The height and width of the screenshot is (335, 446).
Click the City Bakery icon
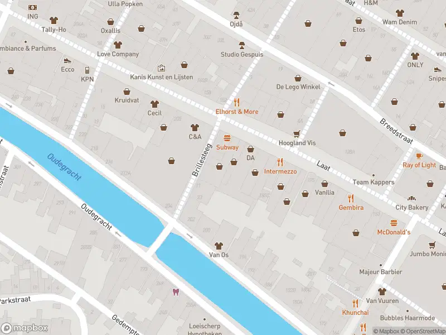click(x=411, y=199)
